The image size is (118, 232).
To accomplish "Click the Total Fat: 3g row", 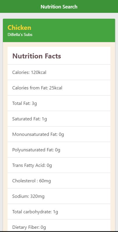I will click(x=59, y=103).
